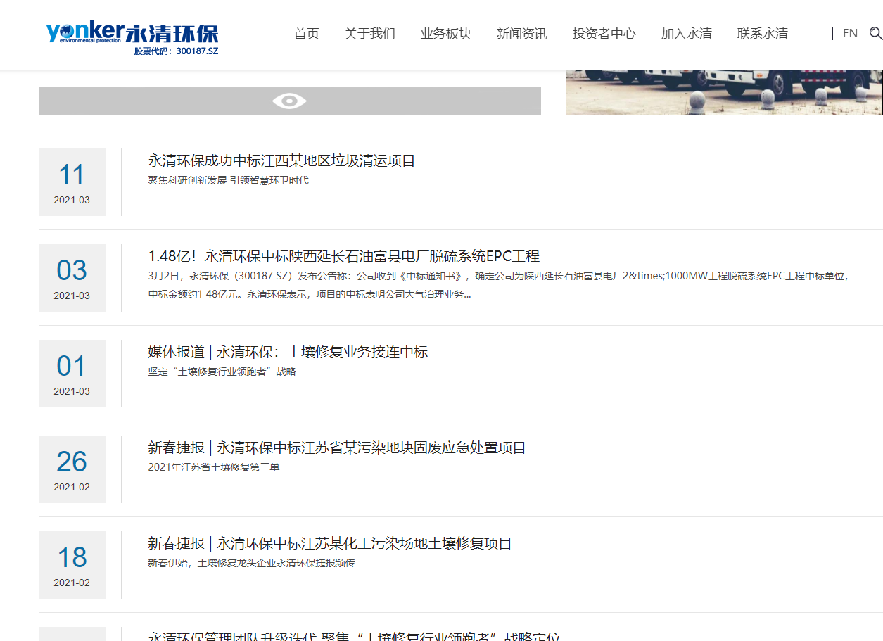Open the 联系永清 menu item

click(762, 34)
